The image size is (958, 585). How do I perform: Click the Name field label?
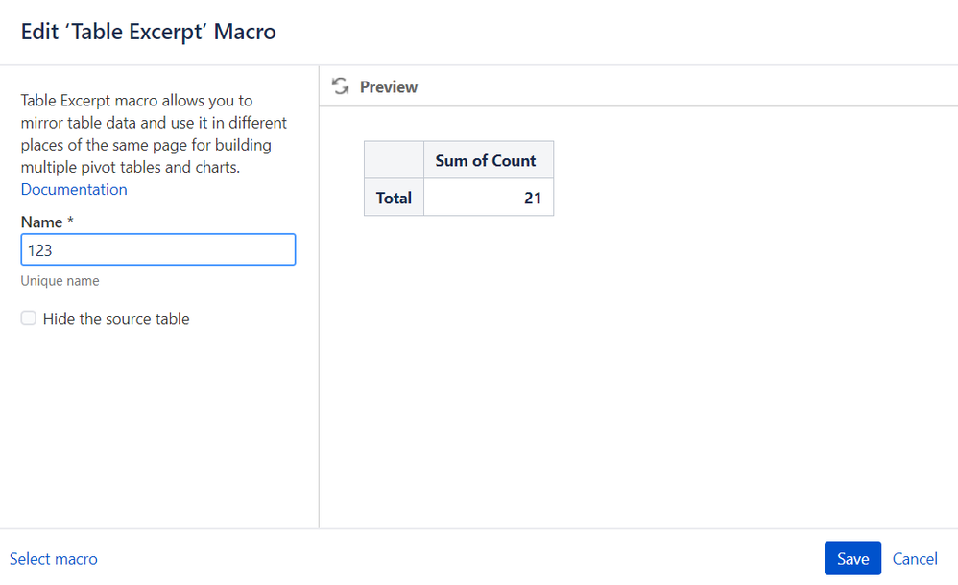[41, 222]
